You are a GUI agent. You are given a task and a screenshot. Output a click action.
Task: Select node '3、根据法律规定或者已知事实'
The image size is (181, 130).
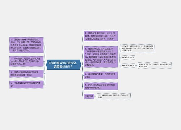point(26,74)
